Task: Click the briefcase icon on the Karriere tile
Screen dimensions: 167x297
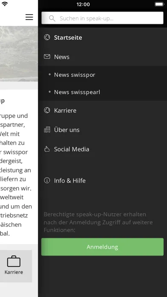Action: click(14, 262)
